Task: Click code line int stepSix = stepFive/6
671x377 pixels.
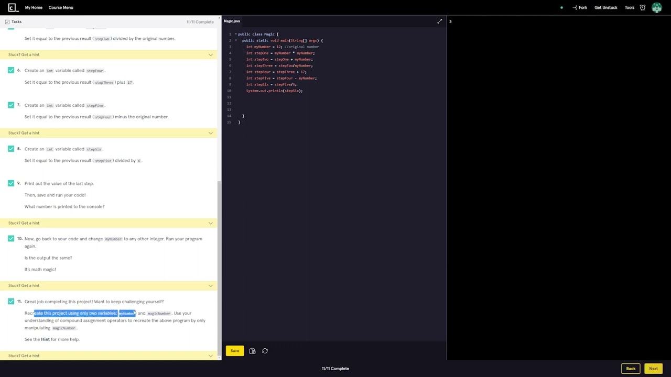Action: tap(271, 84)
